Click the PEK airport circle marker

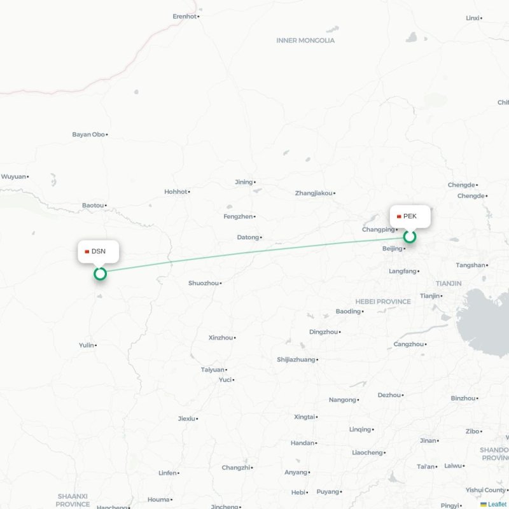[410, 237]
